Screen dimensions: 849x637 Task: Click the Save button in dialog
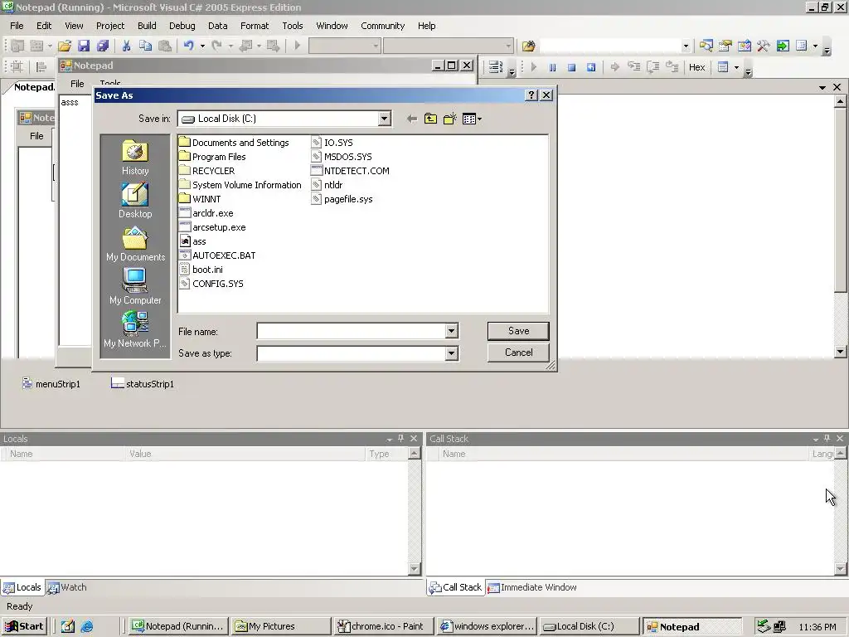click(518, 331)
